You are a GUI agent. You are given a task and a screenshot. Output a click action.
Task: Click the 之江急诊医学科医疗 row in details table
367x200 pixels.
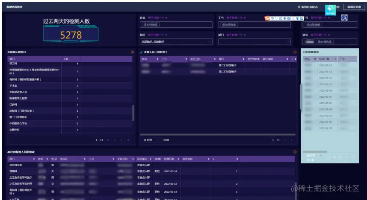[151, 177]
